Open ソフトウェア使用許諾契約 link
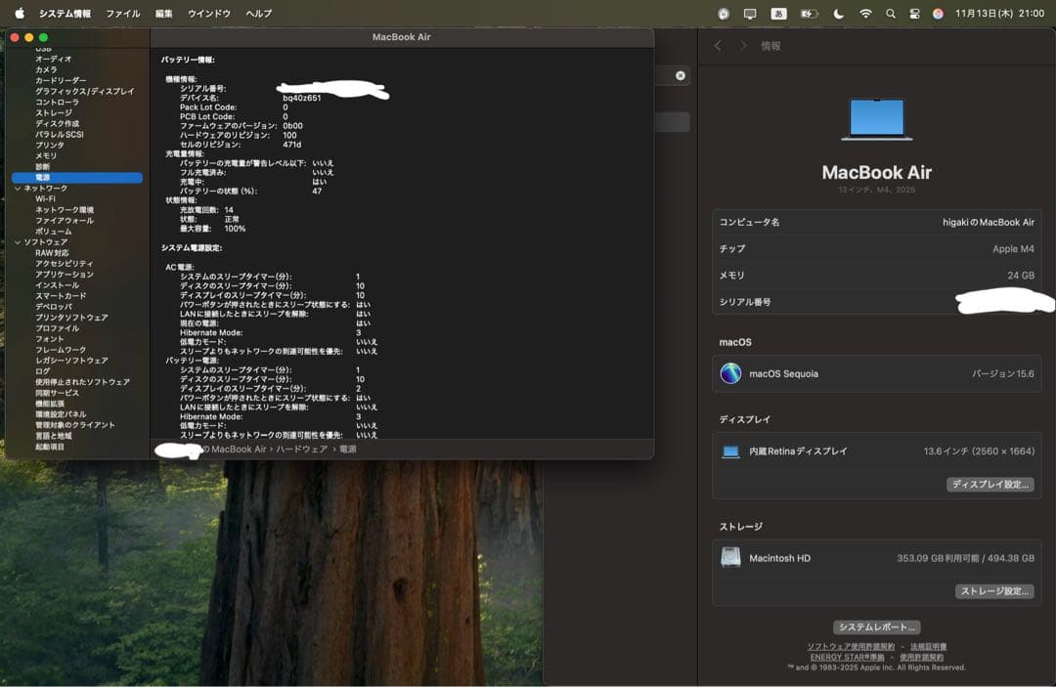 [x=852, y=647]
